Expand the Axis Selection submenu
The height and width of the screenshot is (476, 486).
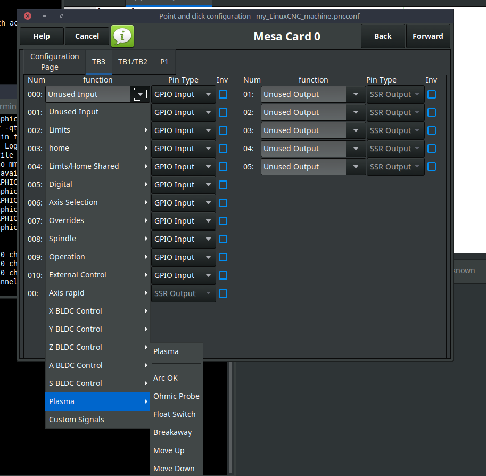tap(97, 202)
